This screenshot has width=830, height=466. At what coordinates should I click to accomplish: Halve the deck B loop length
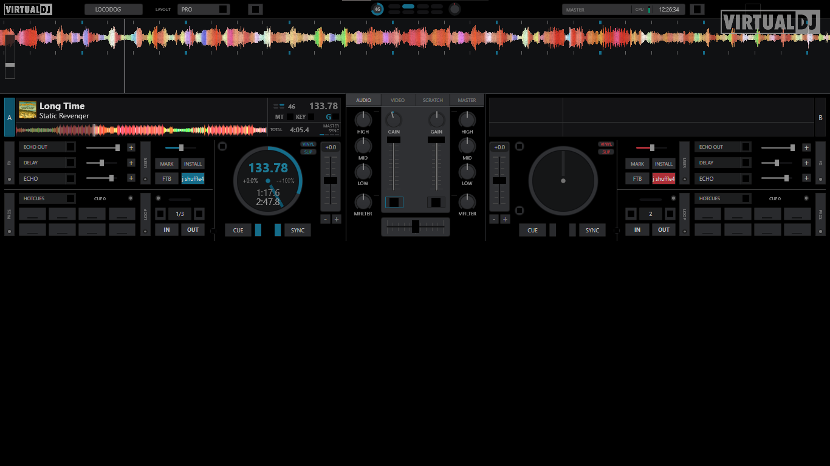pos(631,214)
